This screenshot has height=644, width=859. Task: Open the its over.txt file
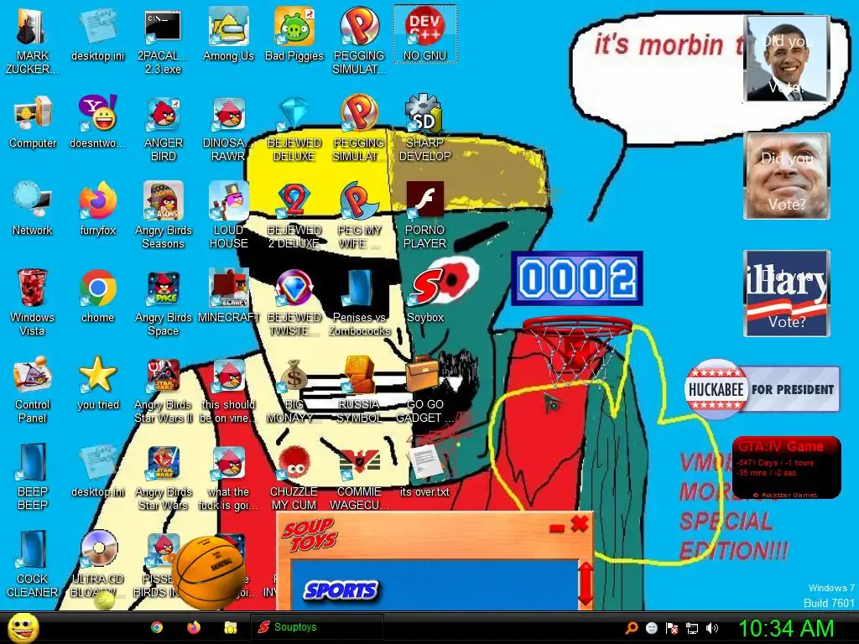(425, 470)
